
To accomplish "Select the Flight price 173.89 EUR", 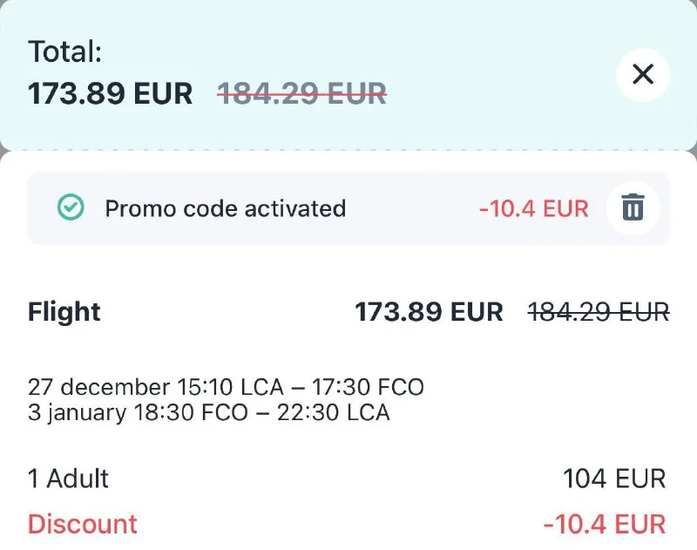I will tap(429, 311).
